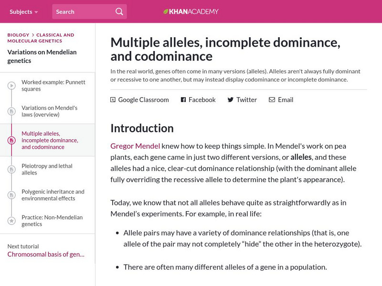382x286 pixels.
Task: Select Polygenic inheritance and environmental effects lesson
Action: coord(52,194)
